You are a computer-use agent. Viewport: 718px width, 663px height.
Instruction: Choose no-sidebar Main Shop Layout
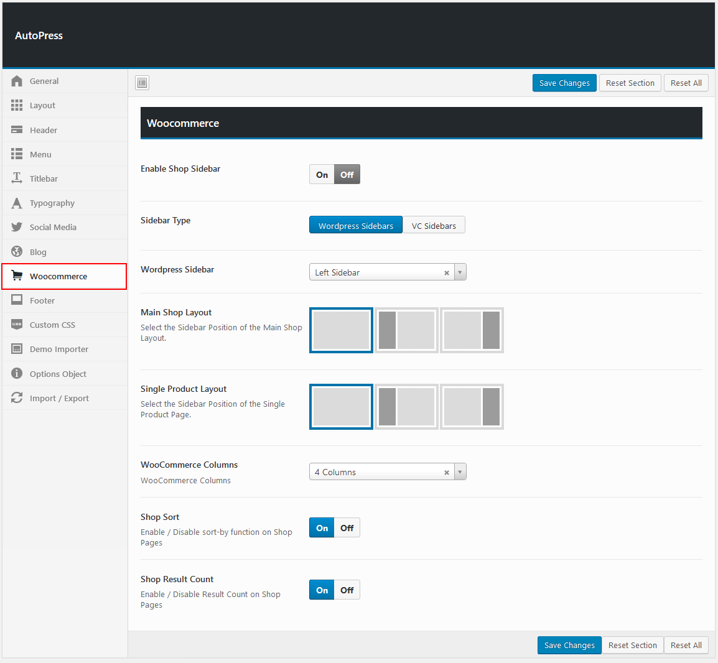(x=341, y=330)
